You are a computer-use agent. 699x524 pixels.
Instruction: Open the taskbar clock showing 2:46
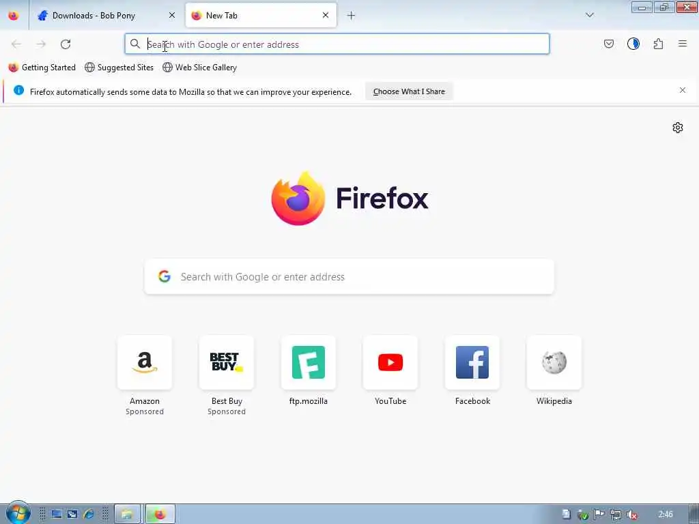666,514
